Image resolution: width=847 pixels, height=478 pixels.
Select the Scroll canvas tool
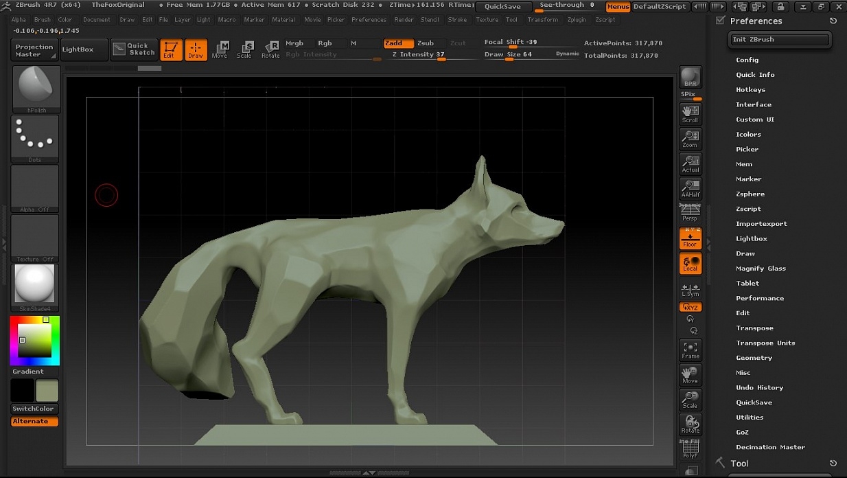coord(690,113)
